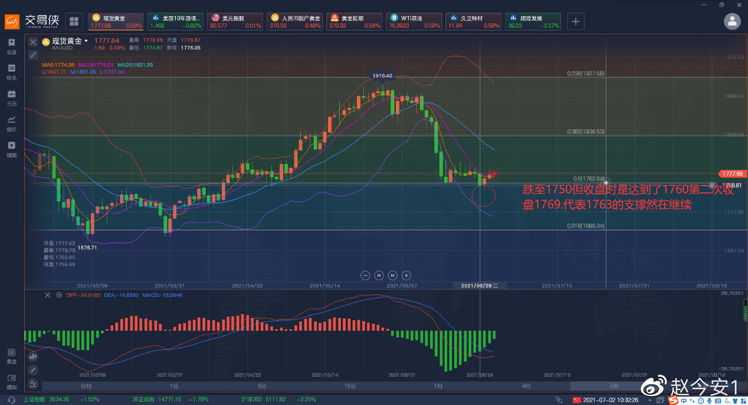
Task: Add a new symbol tab with plus
Action: [x=575, y=21]
